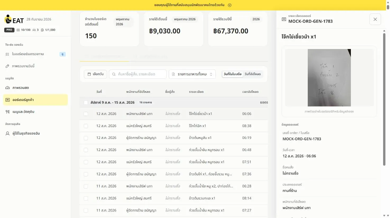The height and width of the screenshot is (218, 390).
Task: Click the document icon in the menu filter
Action: [173, 74]
